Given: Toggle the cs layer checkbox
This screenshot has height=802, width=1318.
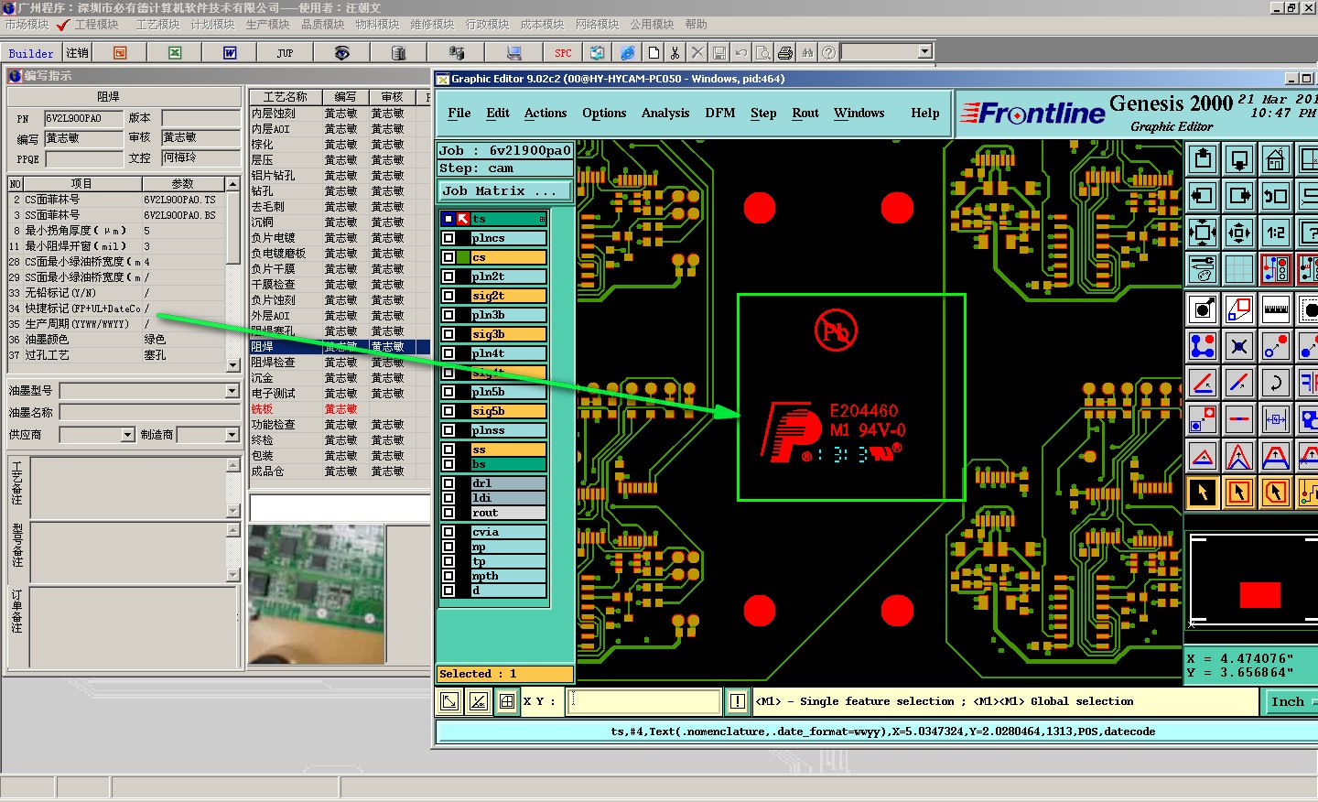Looking at the screenshot, I should coord(448,257).
